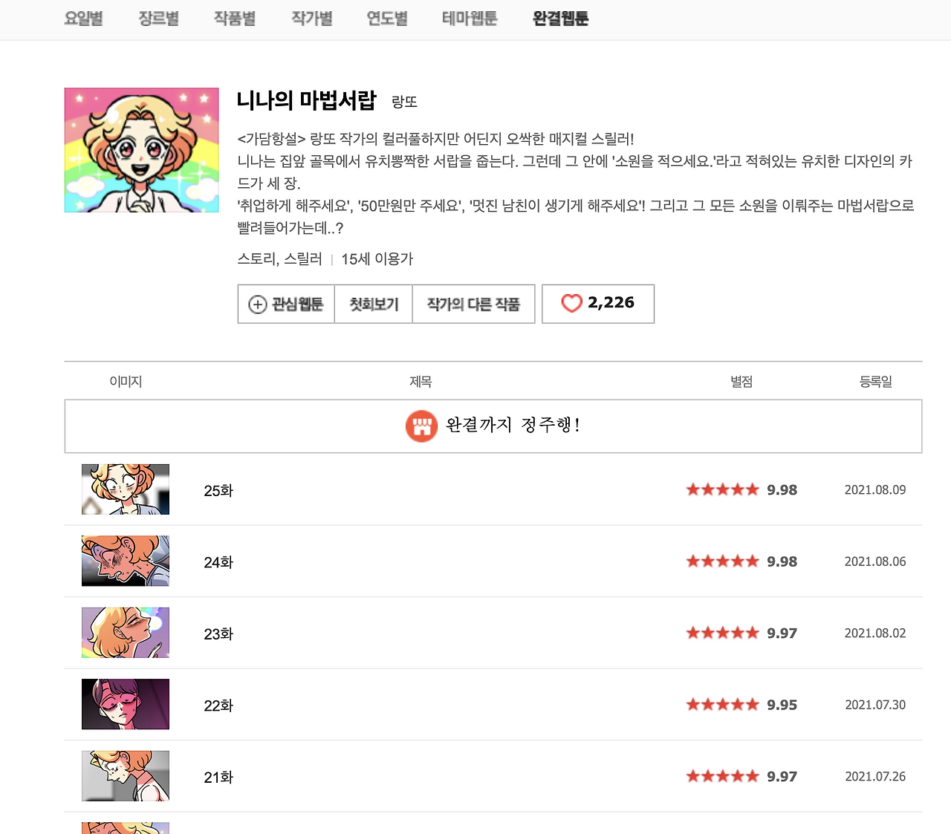Click the date 2021.08.06

(x=875, y=561)
